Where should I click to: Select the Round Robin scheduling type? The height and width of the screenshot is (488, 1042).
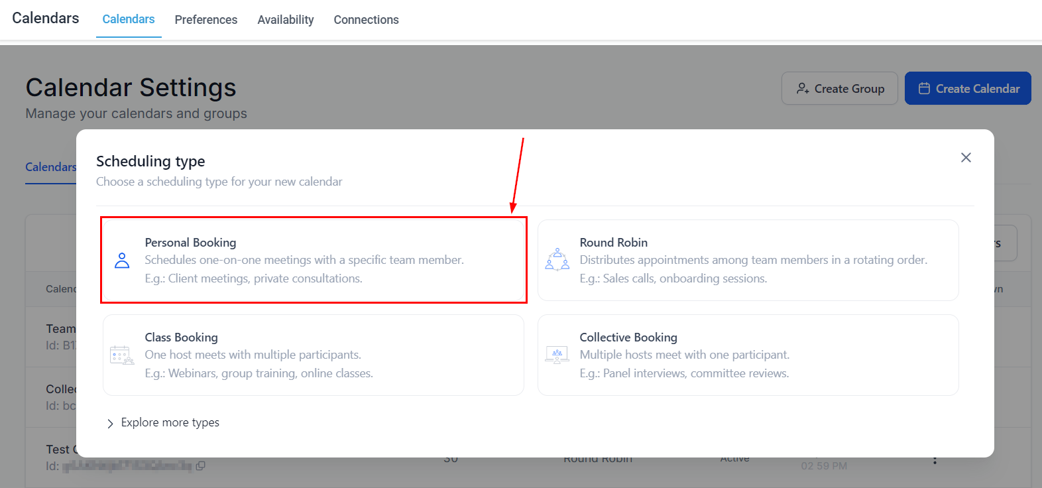click(x=748, y=260)
